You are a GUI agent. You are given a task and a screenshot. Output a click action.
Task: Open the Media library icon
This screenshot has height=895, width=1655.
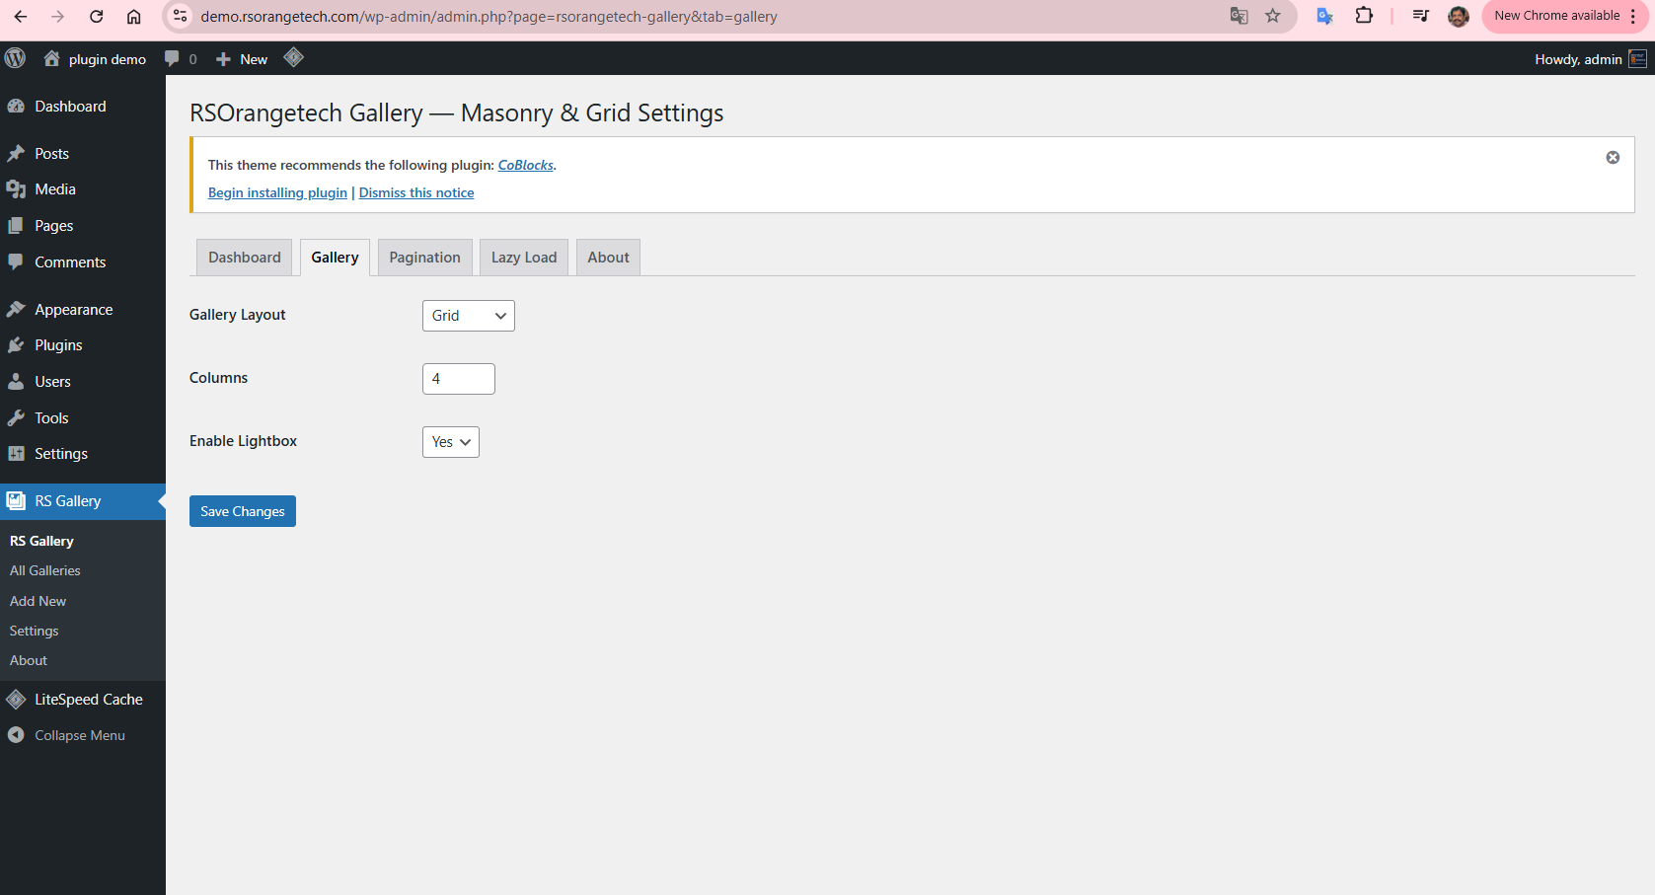click(x=17, y=188)
